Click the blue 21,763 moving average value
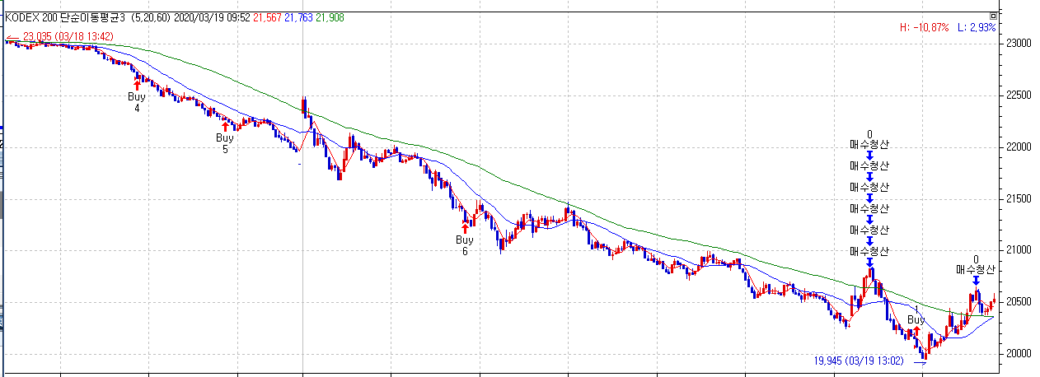The width and height of the screenshot is (1040, 377). pyautogui.click(x=300, y=16)
